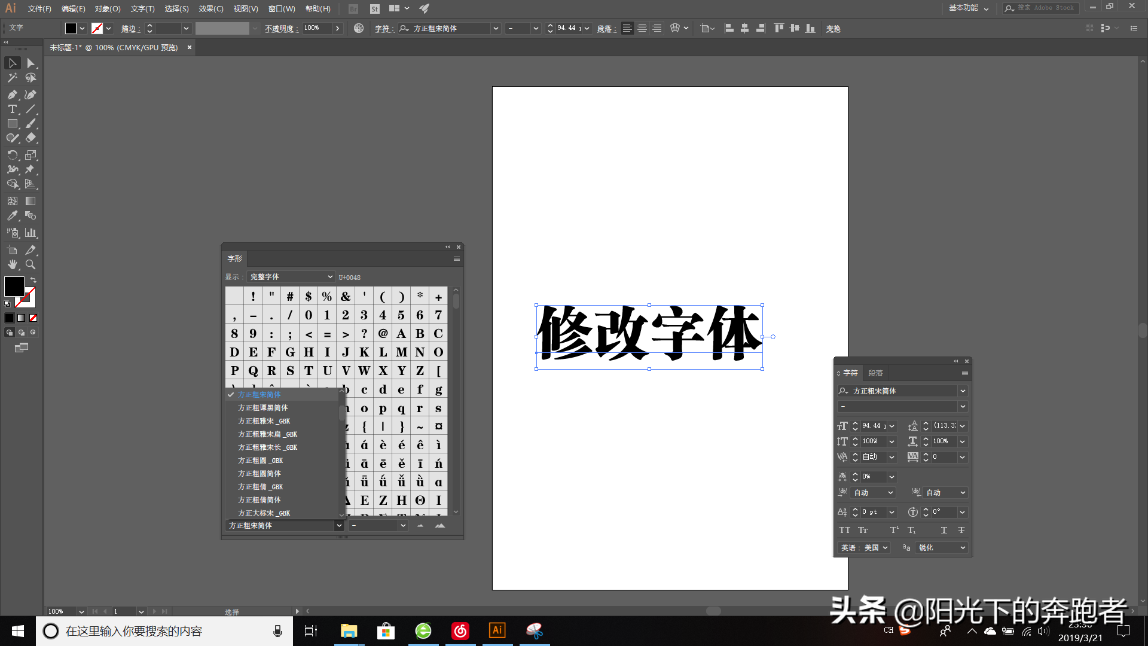
Task: Switch to the 段落 tab
Action: tap(875, 373)
